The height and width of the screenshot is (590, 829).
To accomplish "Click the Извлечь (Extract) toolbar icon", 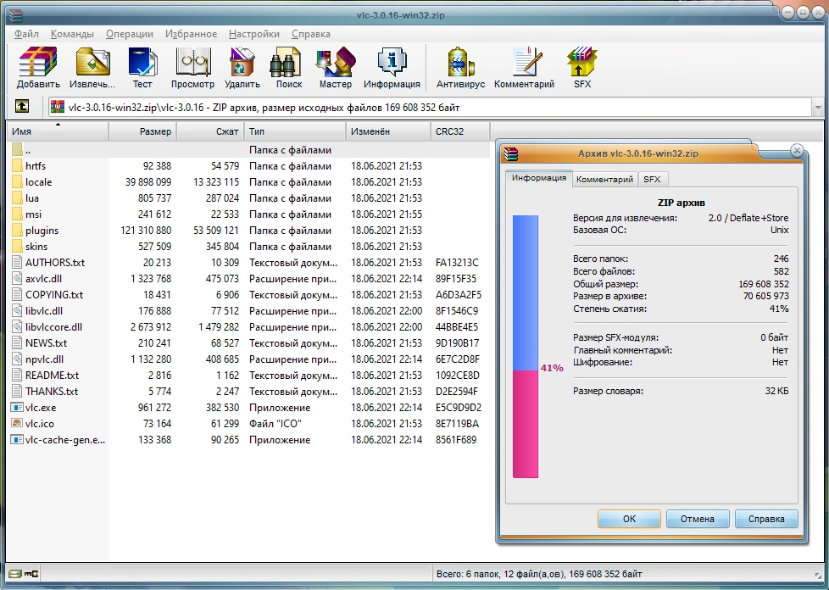I will (x=92, y=68).
